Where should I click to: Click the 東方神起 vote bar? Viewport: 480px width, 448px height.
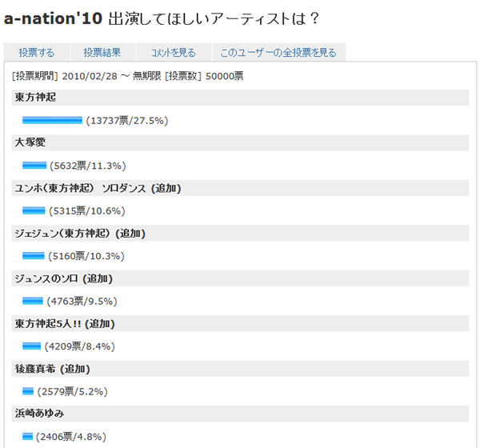[x=52, y=120]
